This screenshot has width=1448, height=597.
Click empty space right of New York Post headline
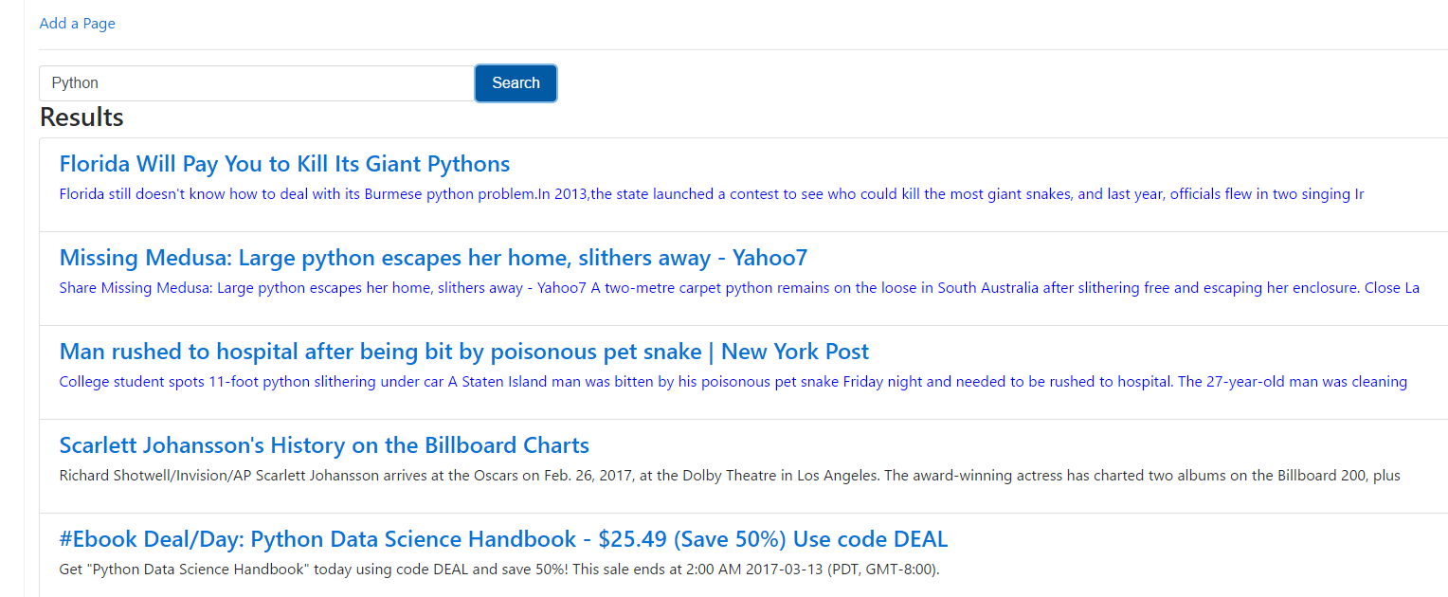click(1156, 352)
